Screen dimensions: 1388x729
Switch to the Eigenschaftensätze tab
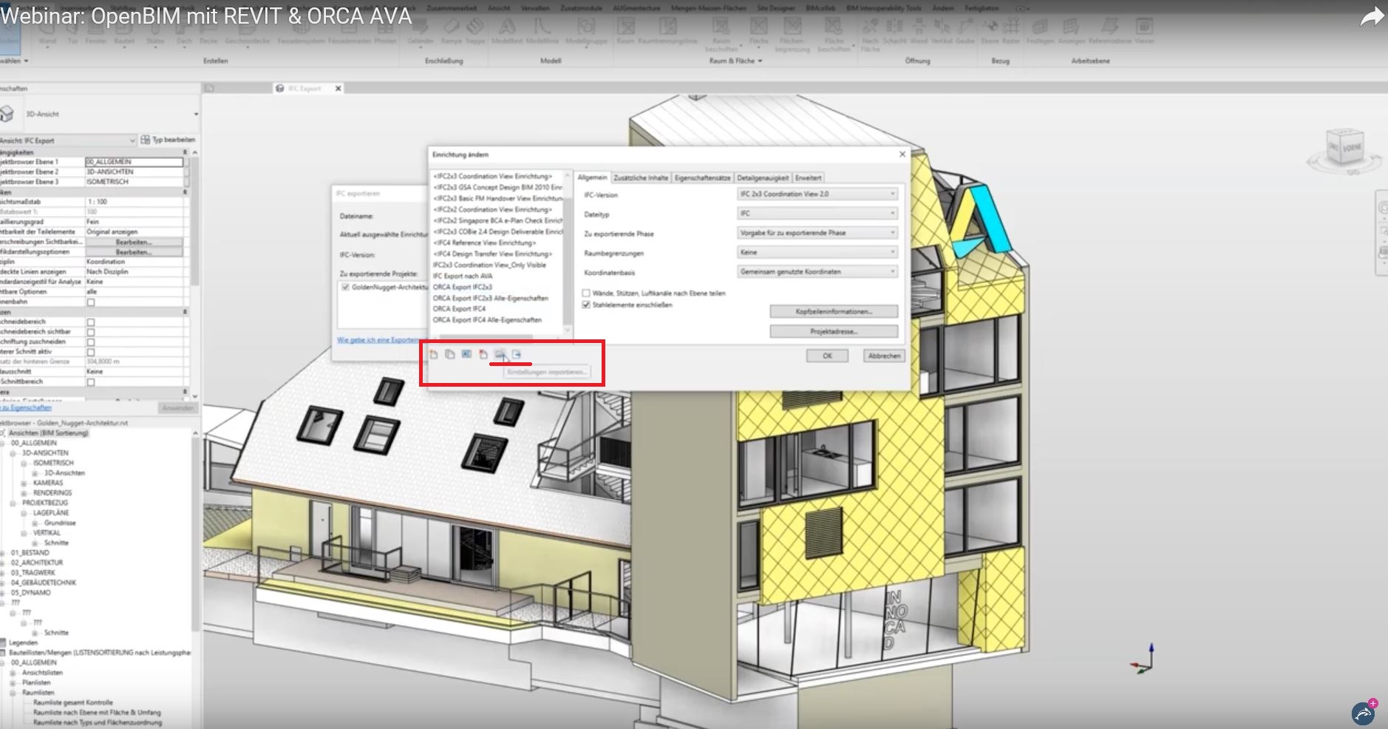(x=702, y=177)
